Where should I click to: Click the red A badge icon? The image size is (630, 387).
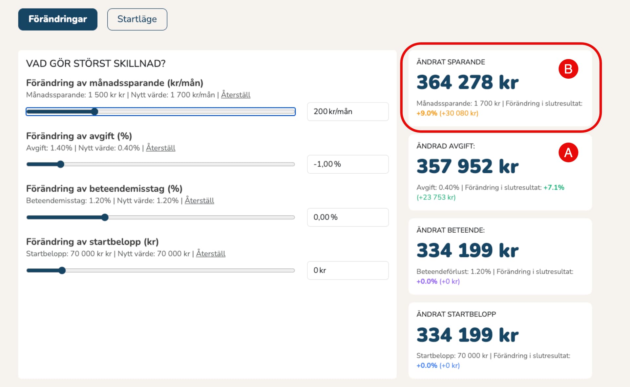point(568,153)
